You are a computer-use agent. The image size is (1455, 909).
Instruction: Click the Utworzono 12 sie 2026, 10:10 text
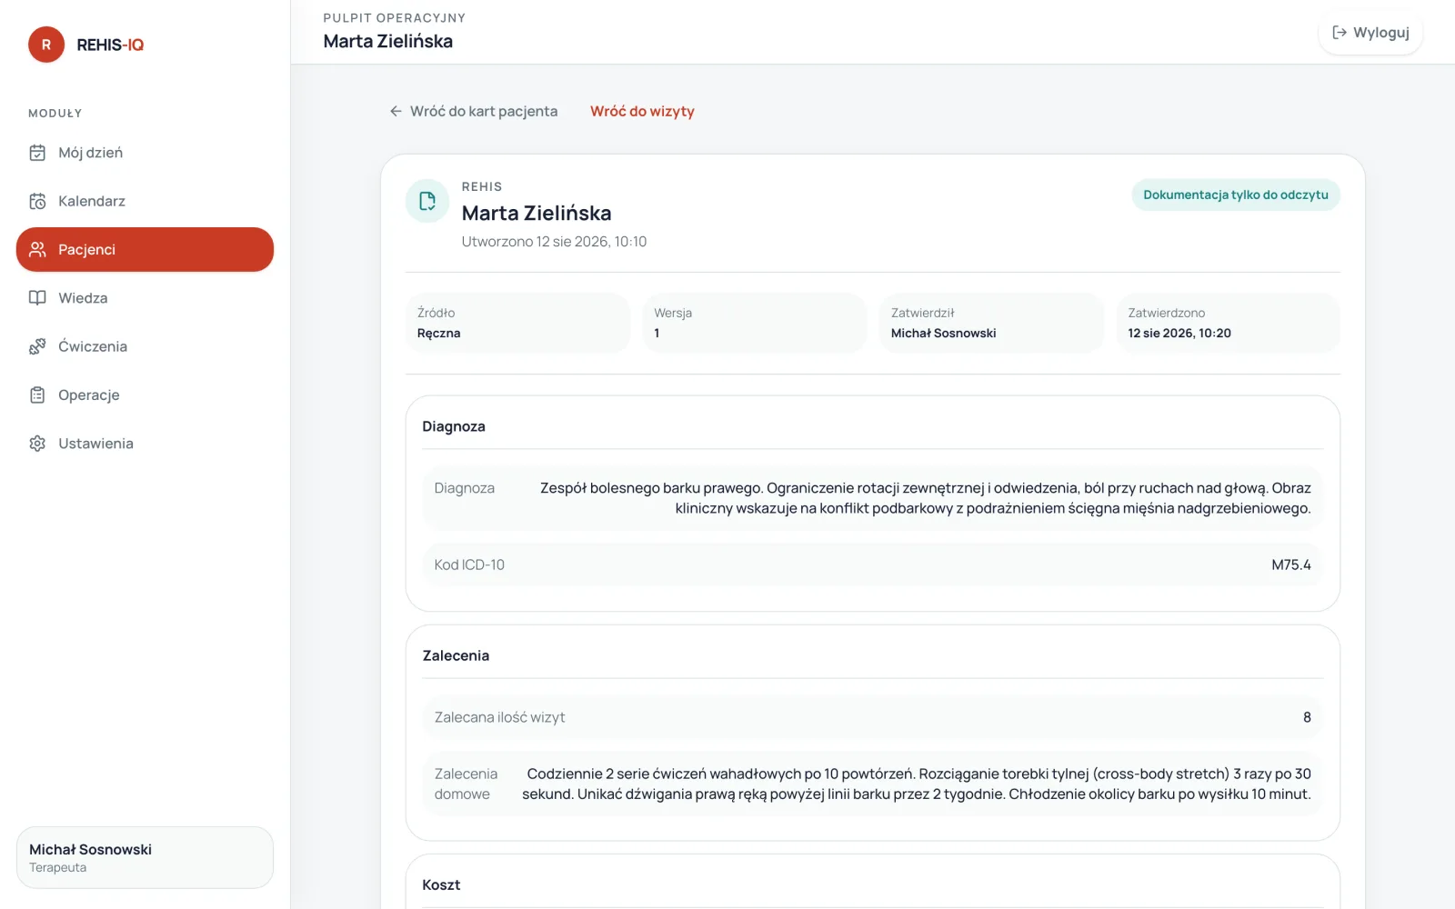[554, 242]
